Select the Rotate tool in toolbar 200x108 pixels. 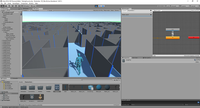[9, 6]
